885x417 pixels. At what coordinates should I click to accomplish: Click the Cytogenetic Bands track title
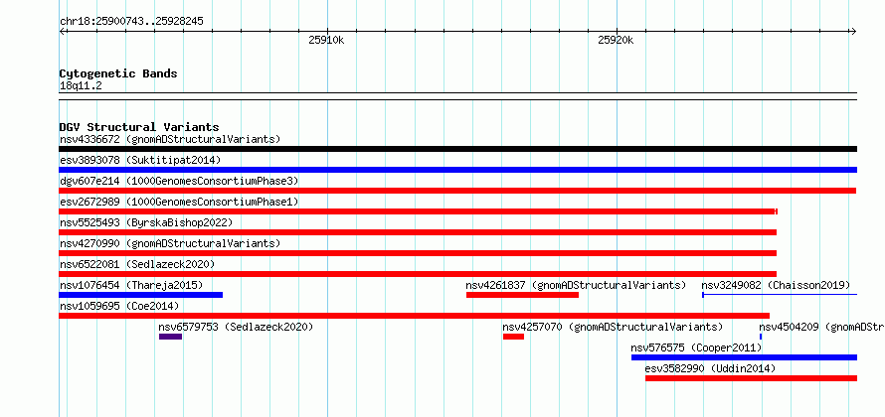coord(118,73)
